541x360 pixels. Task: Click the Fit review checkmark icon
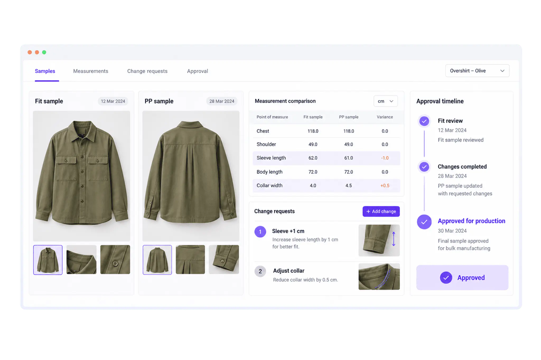click(424, 121)
